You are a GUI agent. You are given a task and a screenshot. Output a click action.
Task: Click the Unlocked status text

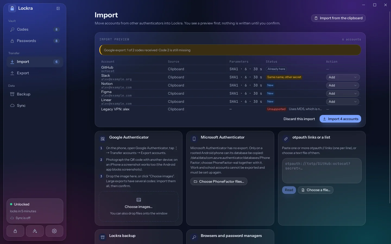click(22, 204)
